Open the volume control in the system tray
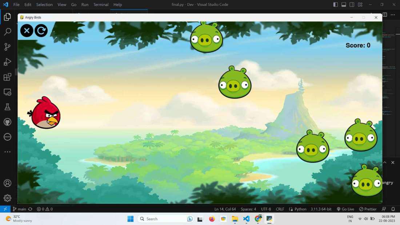Screen dimensions: 400x225 coord(366,219)
